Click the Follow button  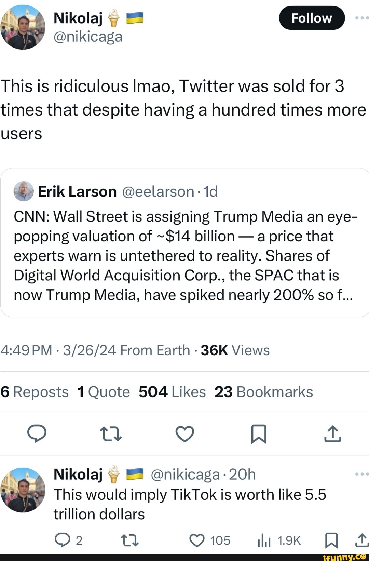(x=312, y=18)
